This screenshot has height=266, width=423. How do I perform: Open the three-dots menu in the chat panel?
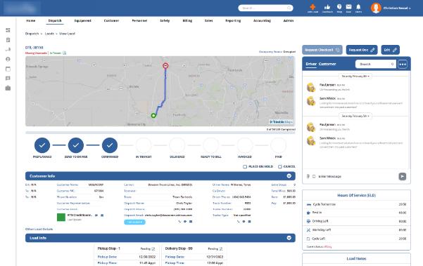point(403,64)
